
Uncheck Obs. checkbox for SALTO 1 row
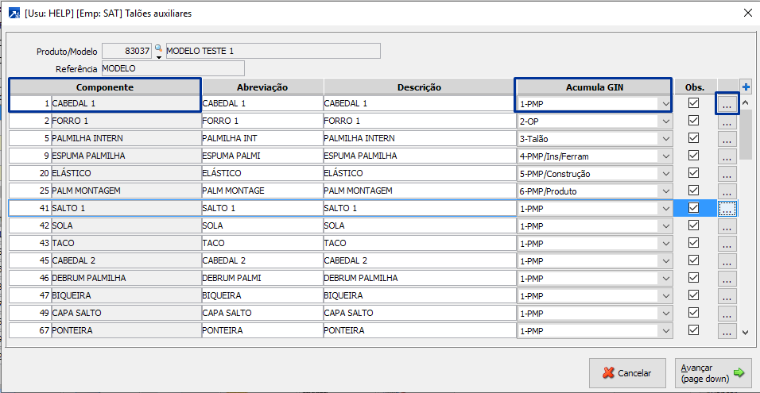tap(693, 208)
